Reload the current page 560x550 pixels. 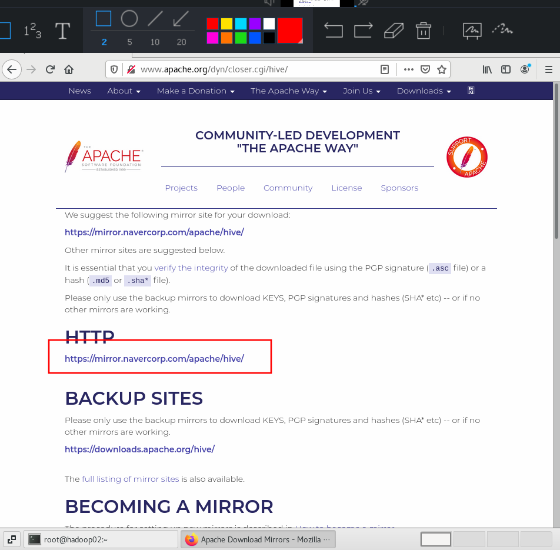50,69
